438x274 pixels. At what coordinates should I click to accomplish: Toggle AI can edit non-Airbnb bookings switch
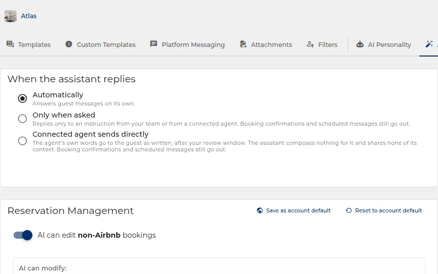coord(23,235)
